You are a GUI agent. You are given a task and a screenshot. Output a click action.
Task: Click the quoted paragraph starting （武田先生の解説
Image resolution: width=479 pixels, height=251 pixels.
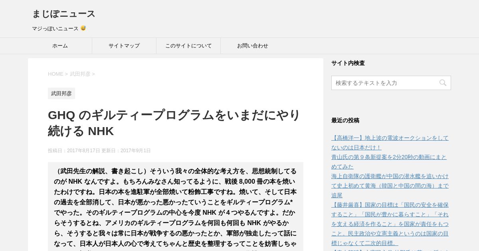click(176, 207)
